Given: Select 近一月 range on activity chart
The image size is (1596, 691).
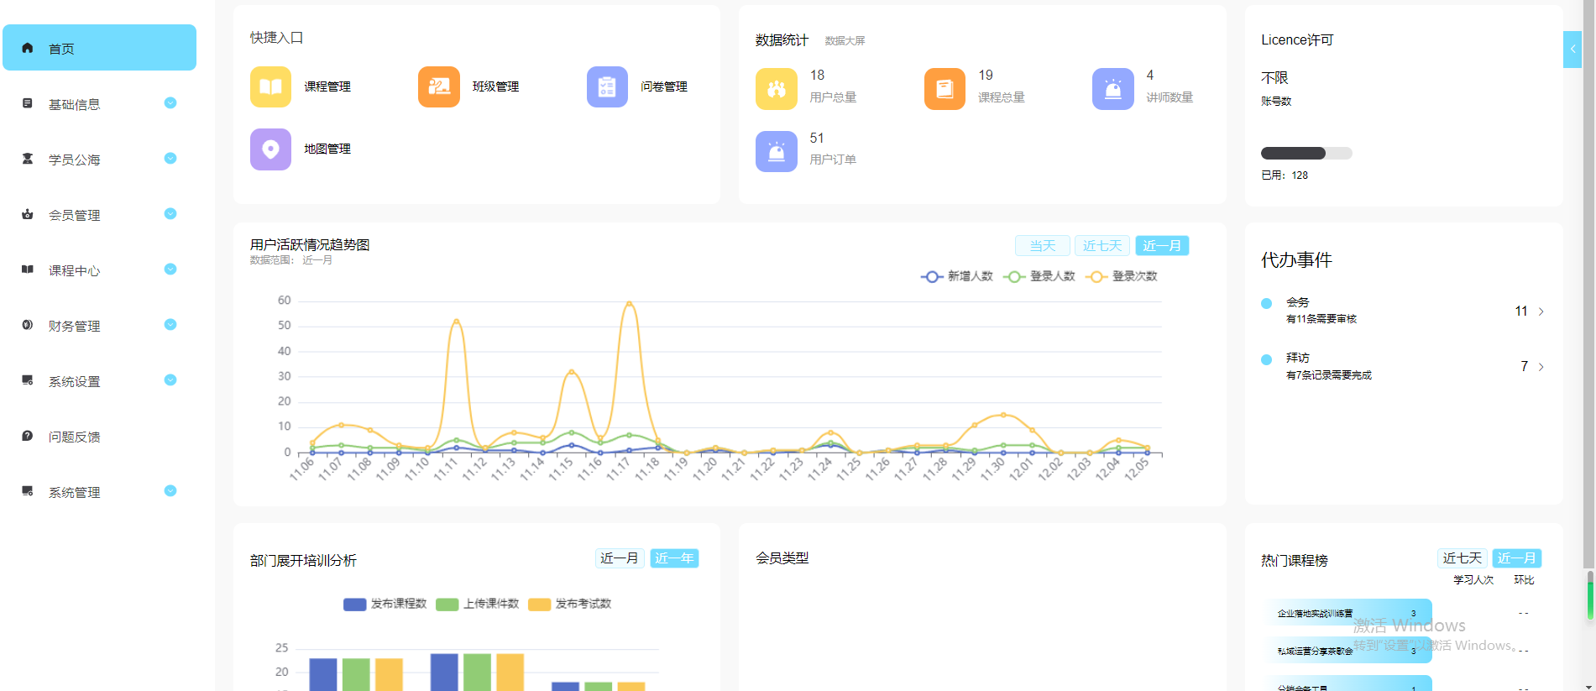Looking at the screenshot, I should coord(1162,245).
